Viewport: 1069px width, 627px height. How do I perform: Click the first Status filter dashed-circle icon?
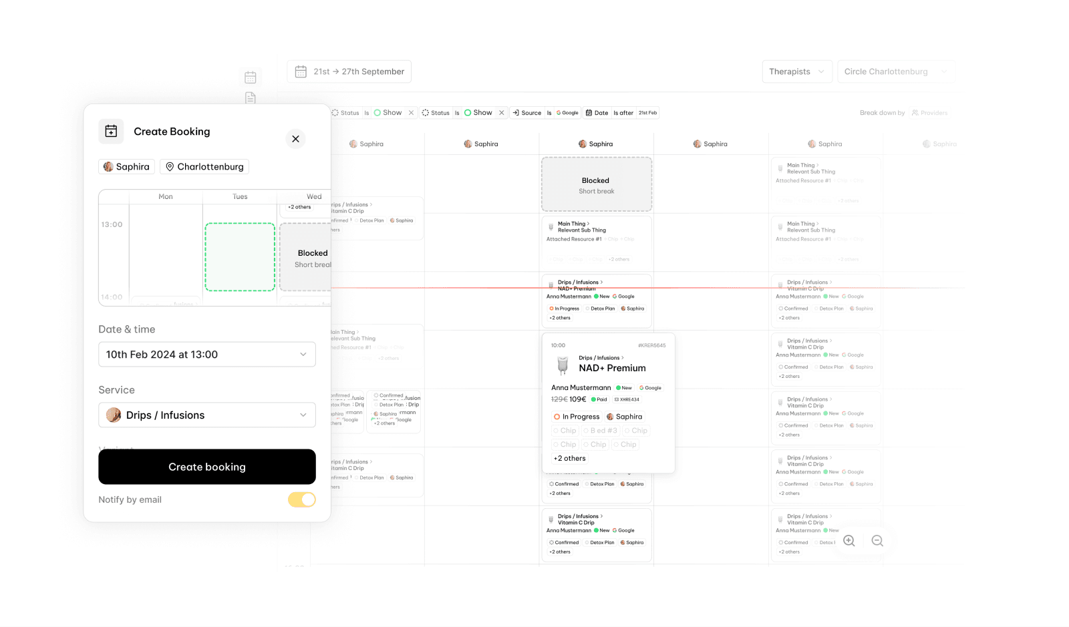point(335,113)
